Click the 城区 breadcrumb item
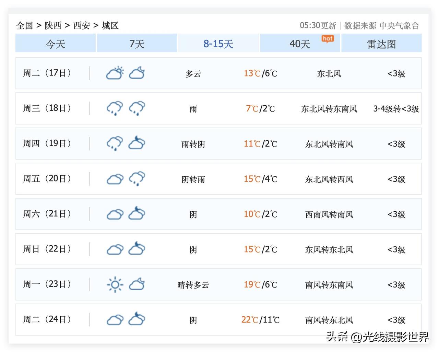Image resolution: width=439 pixels, height=352 pixels. click(110, 25)
